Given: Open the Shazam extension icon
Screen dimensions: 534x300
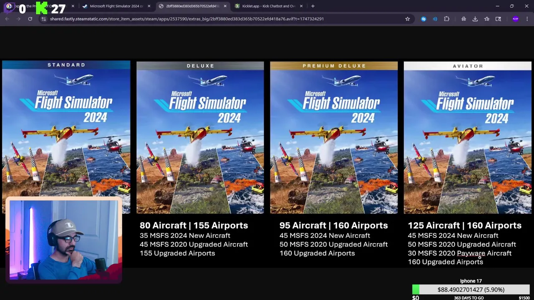Looking at the screenshot, I should point(423,19).
